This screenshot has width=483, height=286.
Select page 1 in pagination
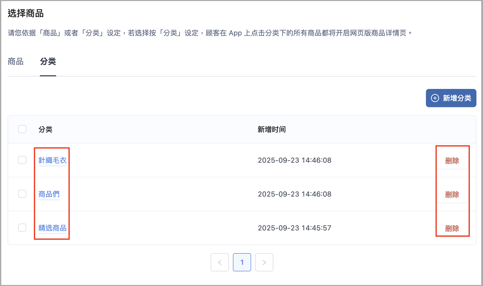[242, 262]
